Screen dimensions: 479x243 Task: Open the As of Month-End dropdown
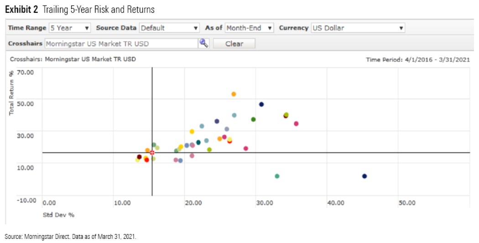tap(249, 28)
